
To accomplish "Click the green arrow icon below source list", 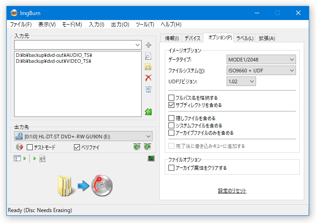I will 148,111.
